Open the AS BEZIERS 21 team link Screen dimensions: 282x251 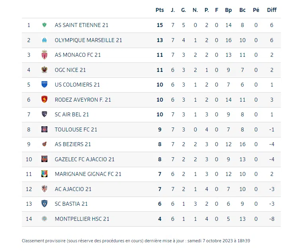73,144
